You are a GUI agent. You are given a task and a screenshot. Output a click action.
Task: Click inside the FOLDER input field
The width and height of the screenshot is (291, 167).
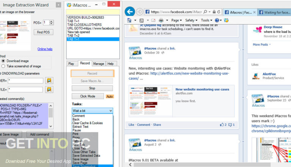tap(25, 80)
